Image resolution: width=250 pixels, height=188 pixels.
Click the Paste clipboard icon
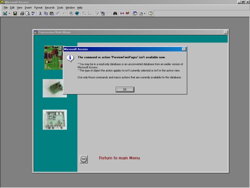point(52,13)
